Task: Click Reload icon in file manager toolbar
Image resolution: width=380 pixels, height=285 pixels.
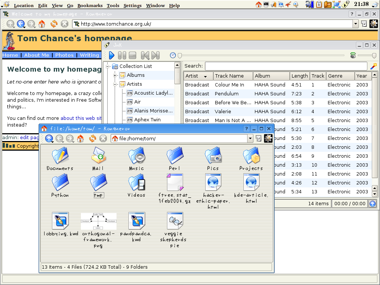Action: point(92,138)
